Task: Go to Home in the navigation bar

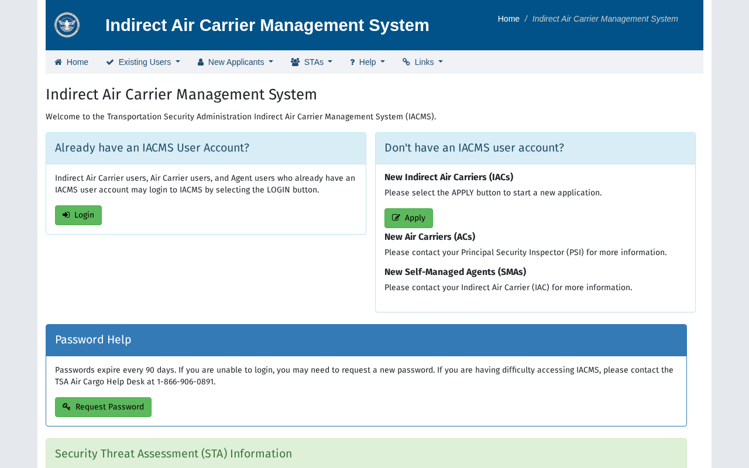Action: point(71,62)
